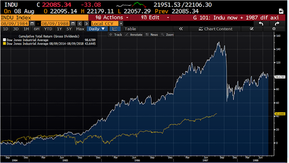Click the intraday sparkline mini chart

(131, 4)
